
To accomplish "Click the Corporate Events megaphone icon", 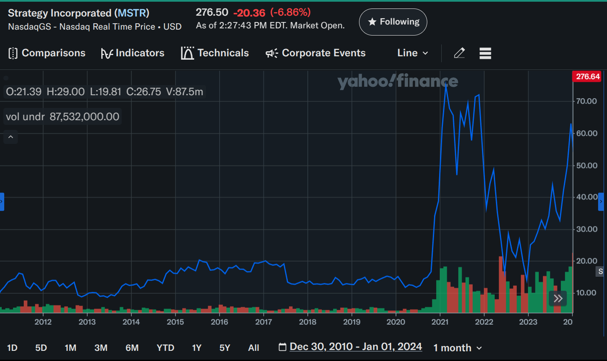I will [272, 53].
